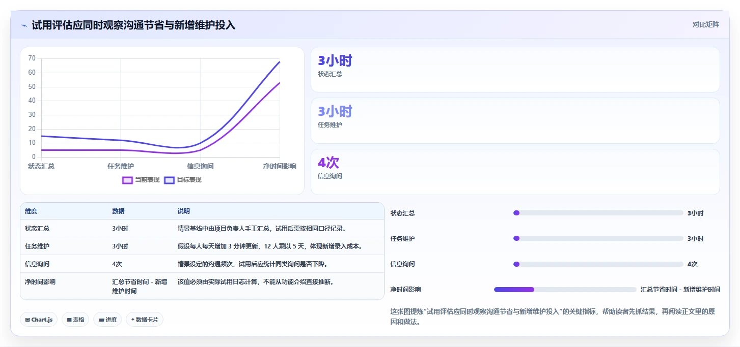The width and height of the screenshot is (740, 347).
Task: Select the 信息询问 cell in the table
Action: click(37, 264)
